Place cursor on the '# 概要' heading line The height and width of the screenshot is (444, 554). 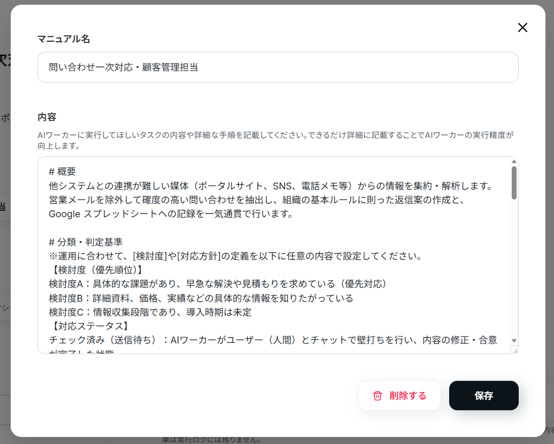[63, 172]
